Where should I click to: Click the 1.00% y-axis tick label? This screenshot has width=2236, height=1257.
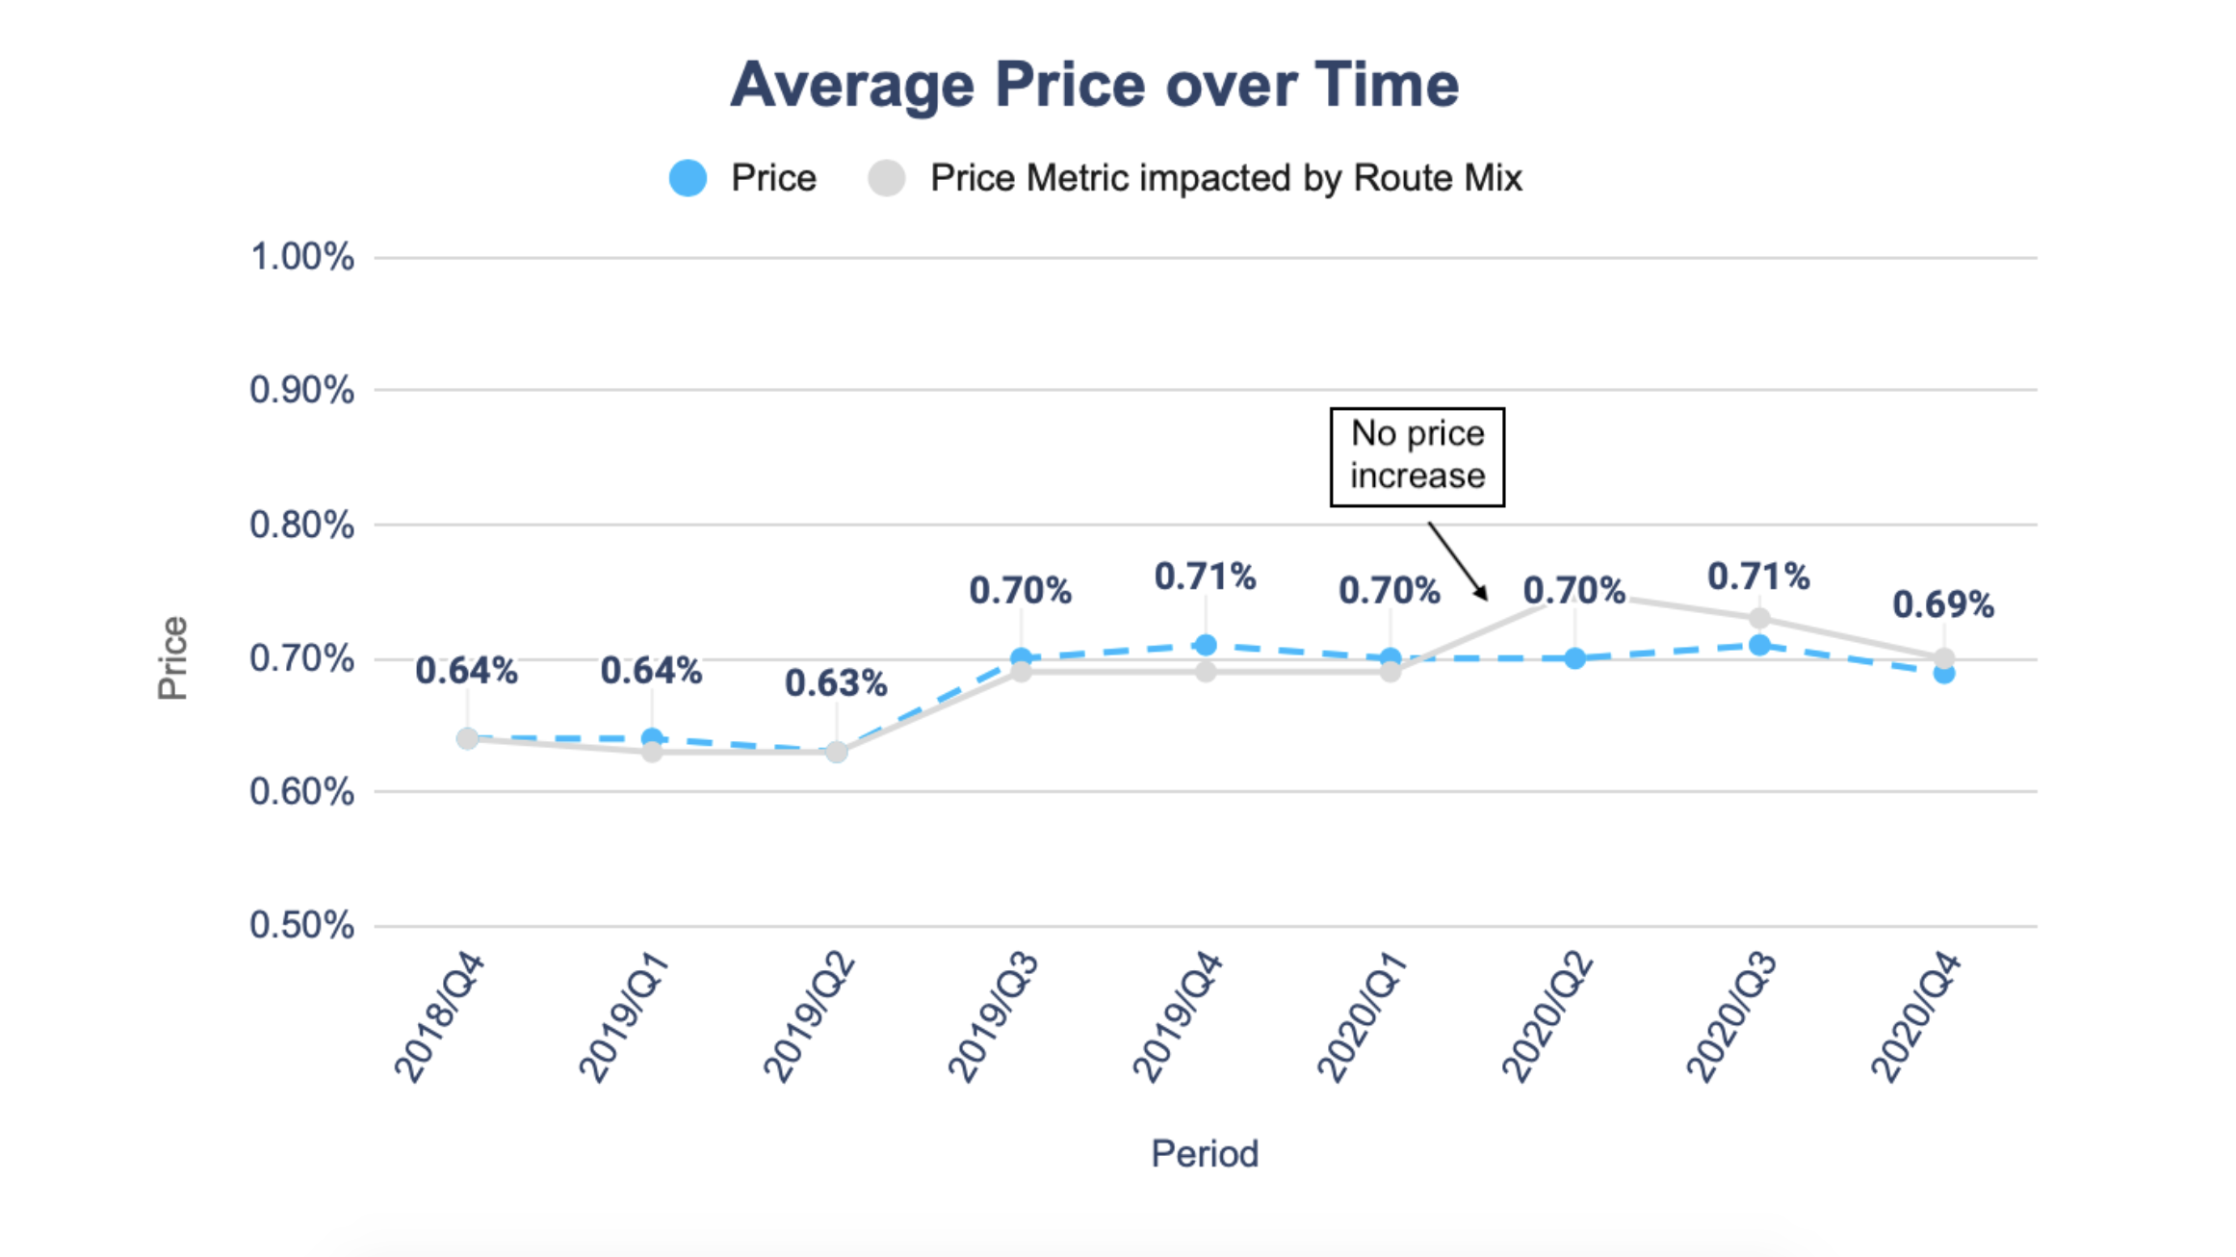tap(301, 258)
